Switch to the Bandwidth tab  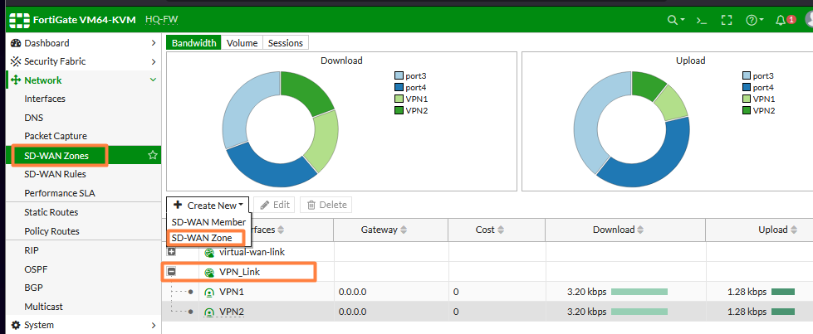[x=194, y=43]
